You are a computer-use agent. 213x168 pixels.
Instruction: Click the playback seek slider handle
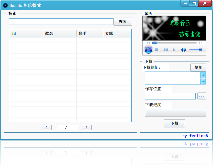(x=155, y=43)
